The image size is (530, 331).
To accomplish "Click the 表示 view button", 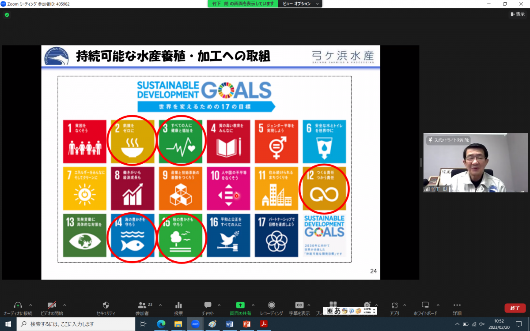I will coord(518,14).
